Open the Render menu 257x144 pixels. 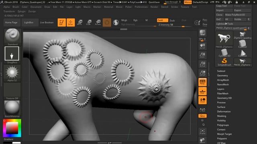154,7
